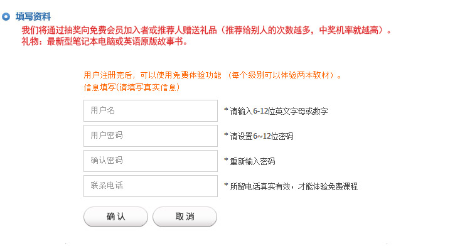Click the 请输入6-12位英文字母或数字 hint
Image resolution: width=450 pixels, height=246 pixels.
[x=279, y=111]
